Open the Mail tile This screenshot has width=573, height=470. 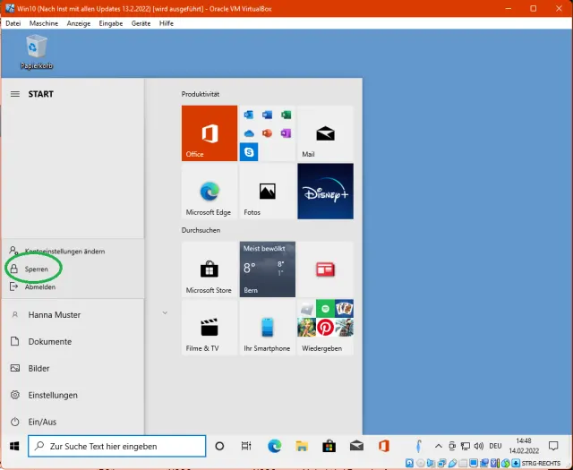[325, 133]
